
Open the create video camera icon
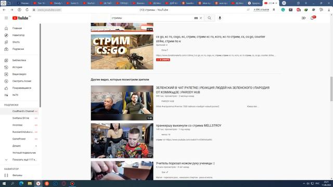pyautogui.click(x=303, y=18)
